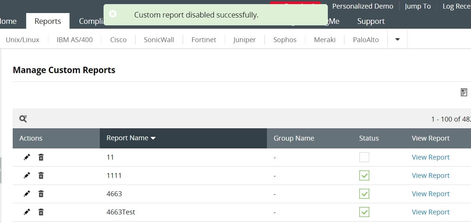Click the report list icon at top right
The height and width of the screenshot is (223, 471).
464,92
